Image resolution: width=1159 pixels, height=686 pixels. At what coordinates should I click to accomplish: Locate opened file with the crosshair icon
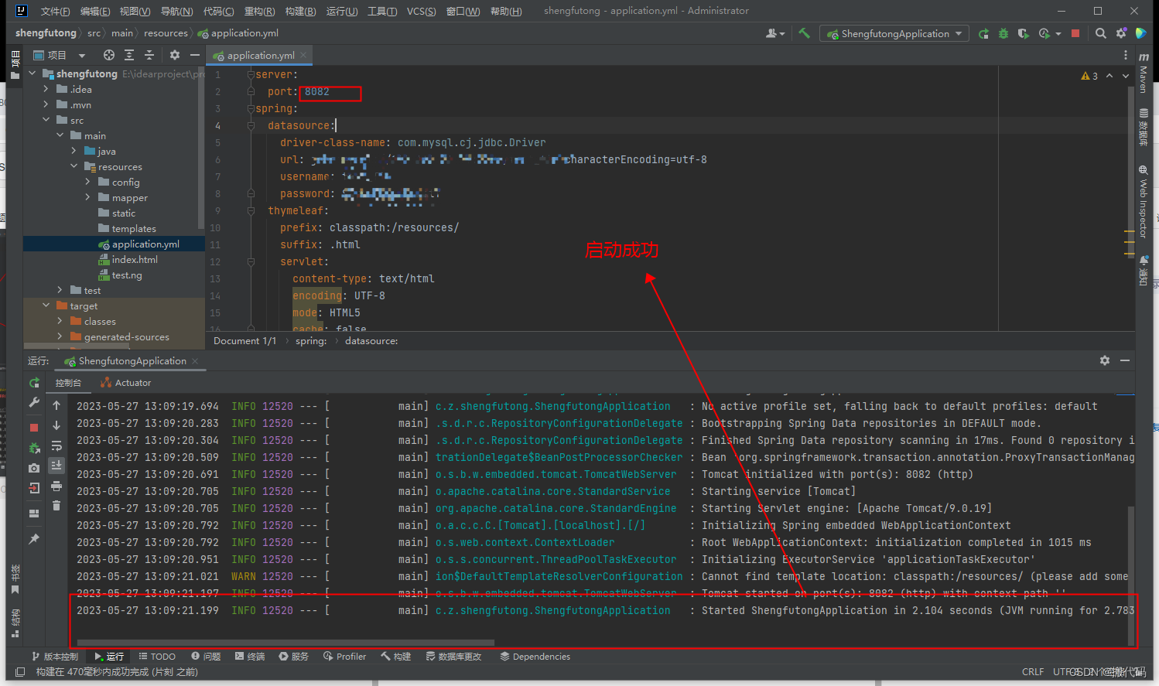109,55
